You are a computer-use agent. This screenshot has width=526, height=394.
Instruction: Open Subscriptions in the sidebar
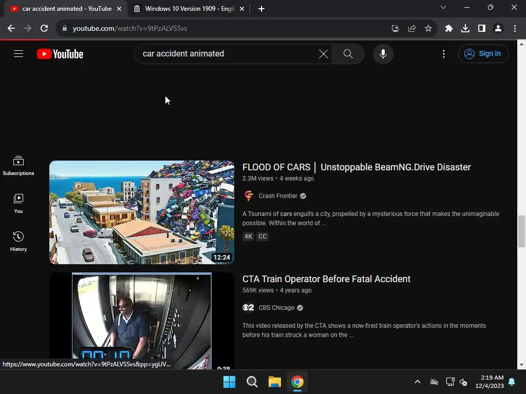tap(18, 166)
